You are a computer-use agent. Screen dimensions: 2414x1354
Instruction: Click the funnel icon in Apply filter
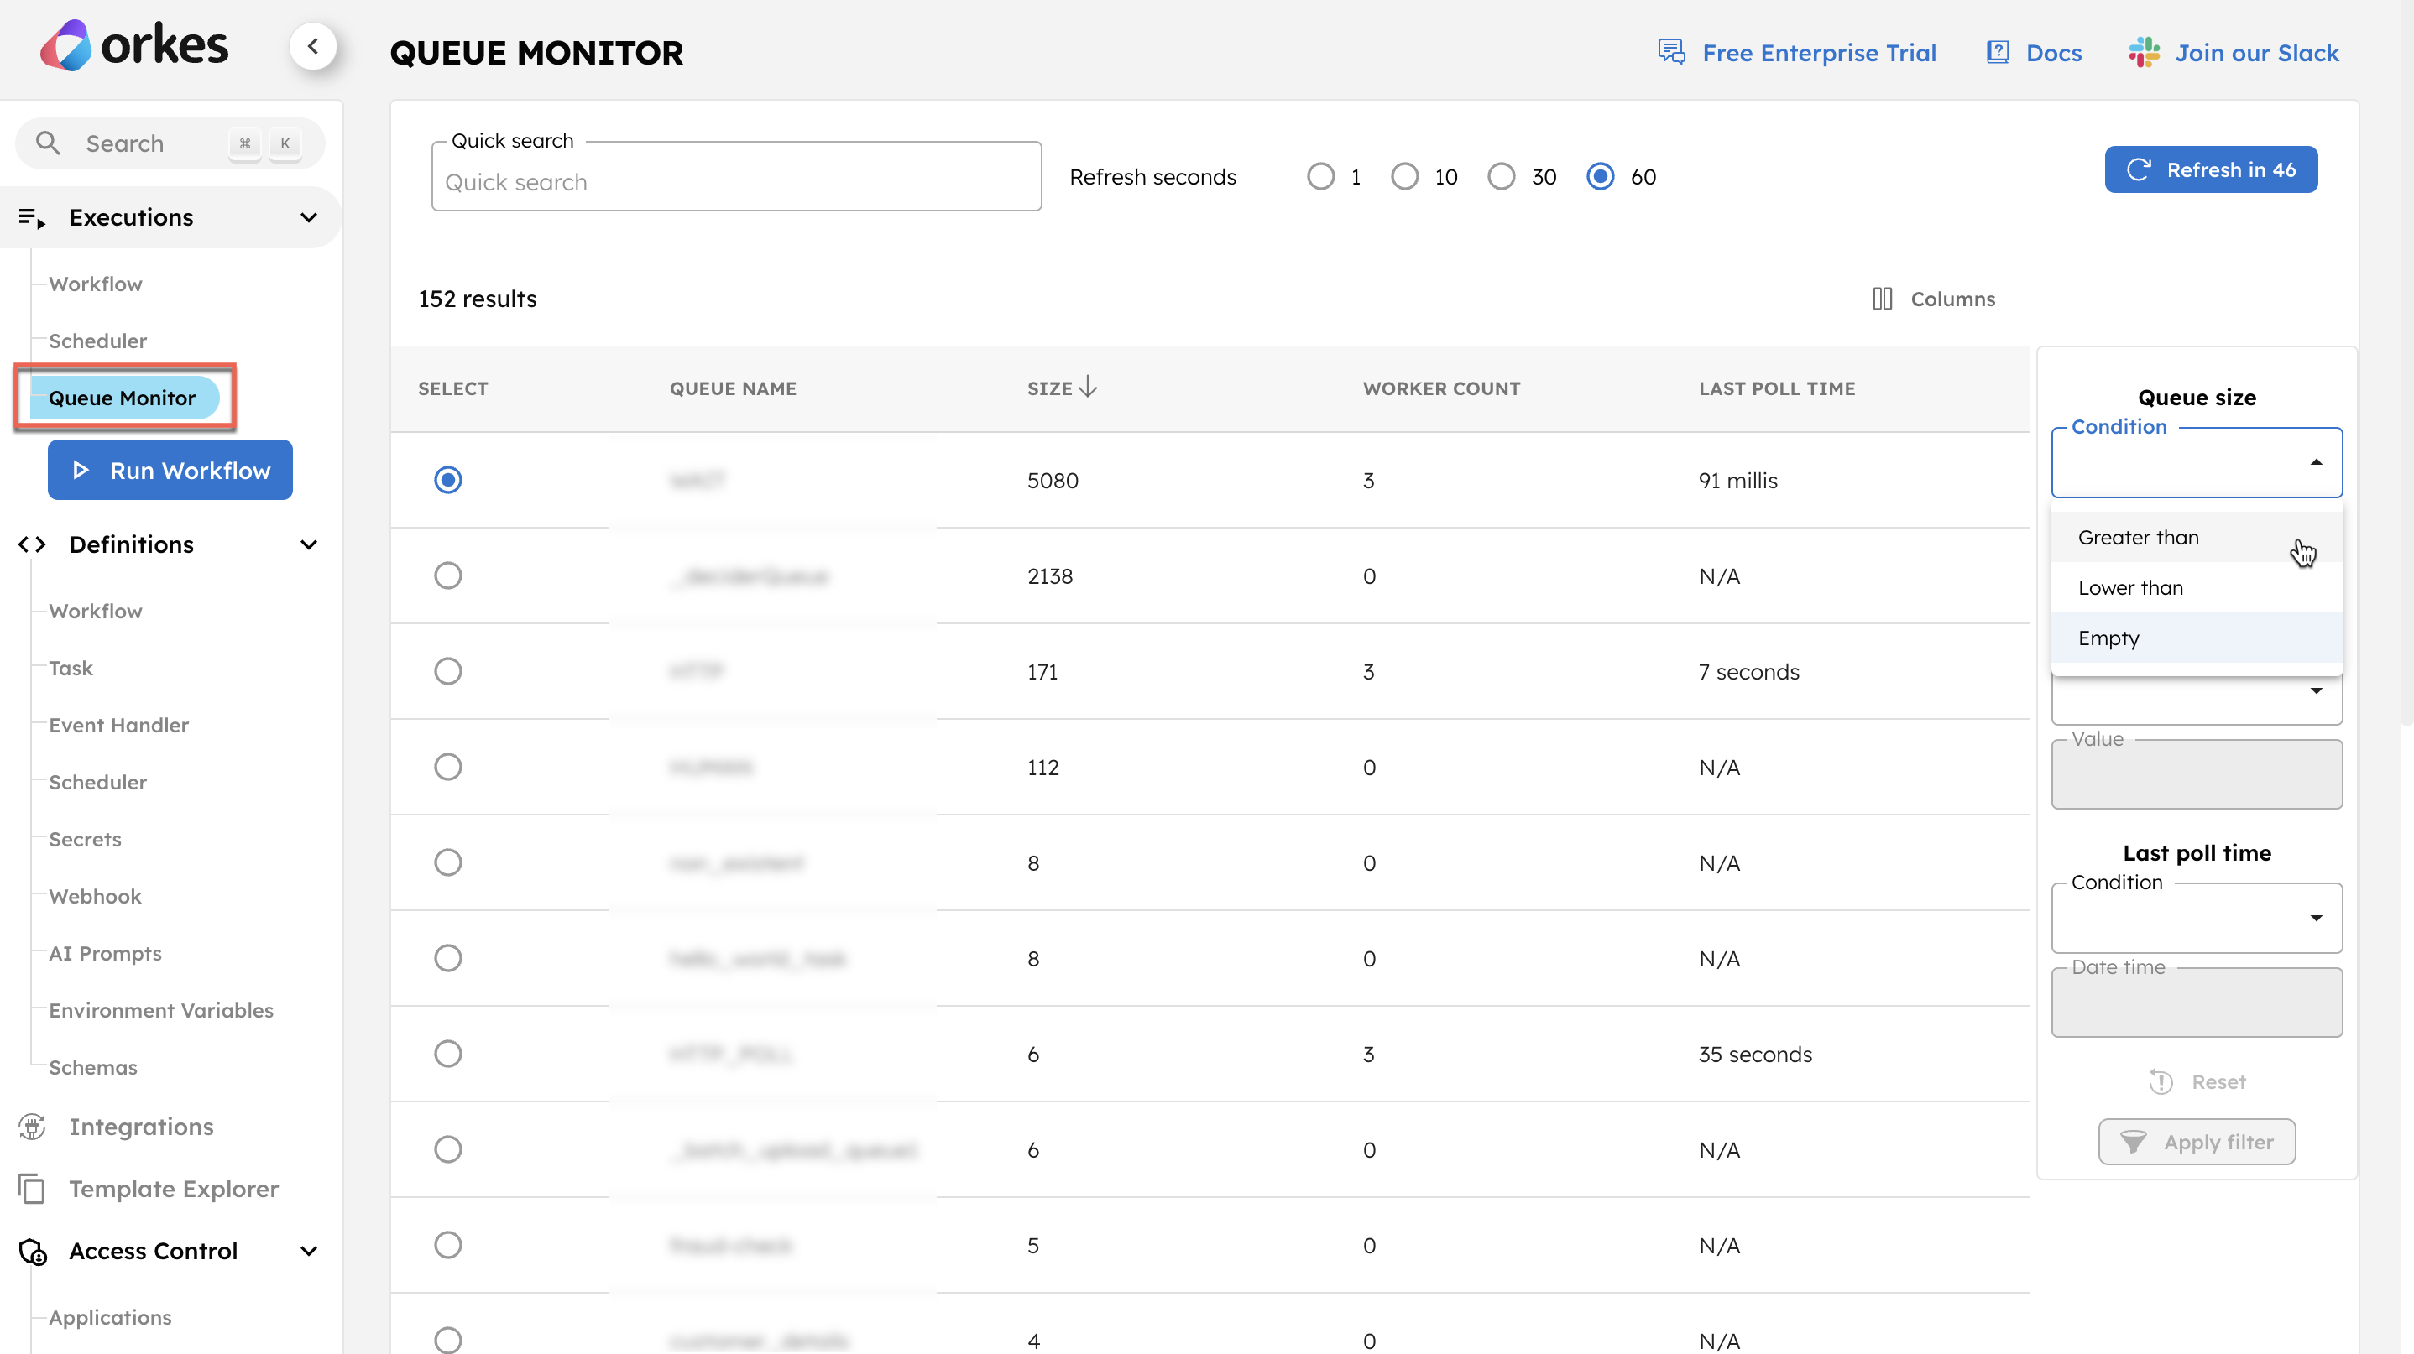pos(2133,1142)
